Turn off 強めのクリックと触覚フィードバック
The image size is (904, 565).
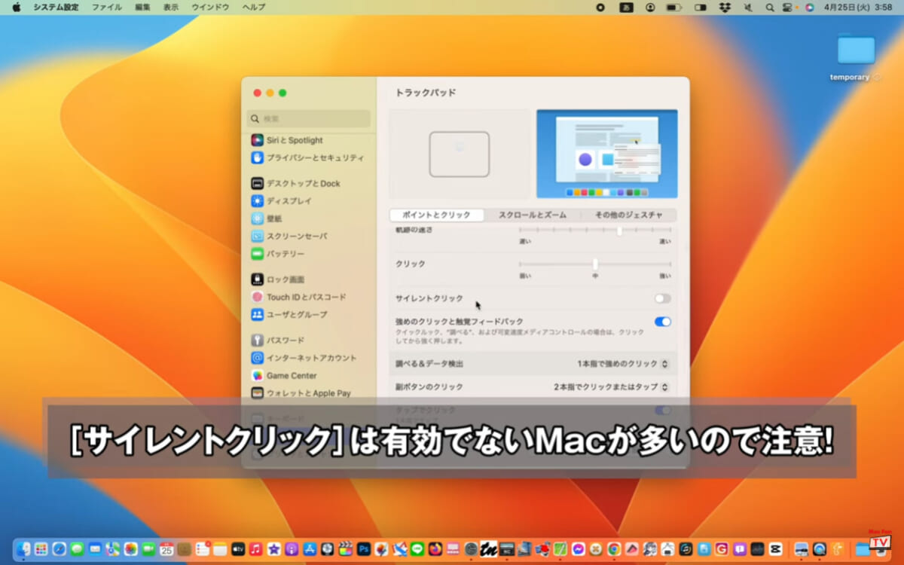pyautogui.click(x=662, y=322)
